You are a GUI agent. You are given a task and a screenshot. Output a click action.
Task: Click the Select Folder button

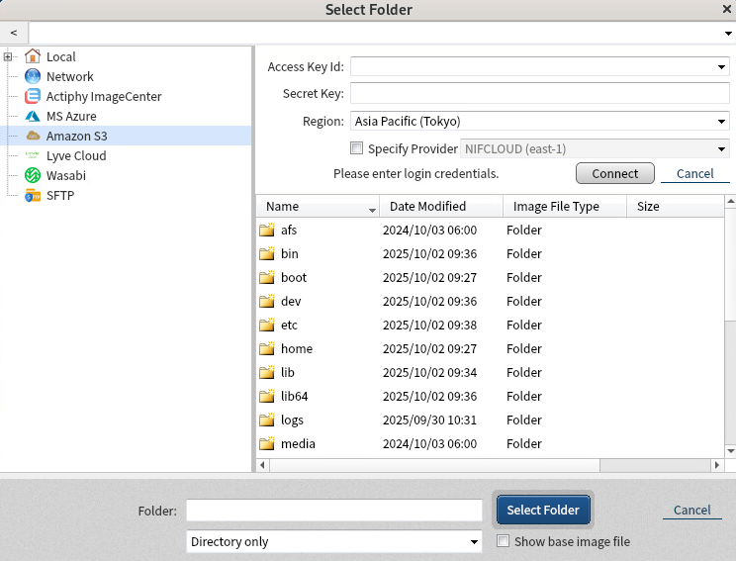(x=543, y=510)
